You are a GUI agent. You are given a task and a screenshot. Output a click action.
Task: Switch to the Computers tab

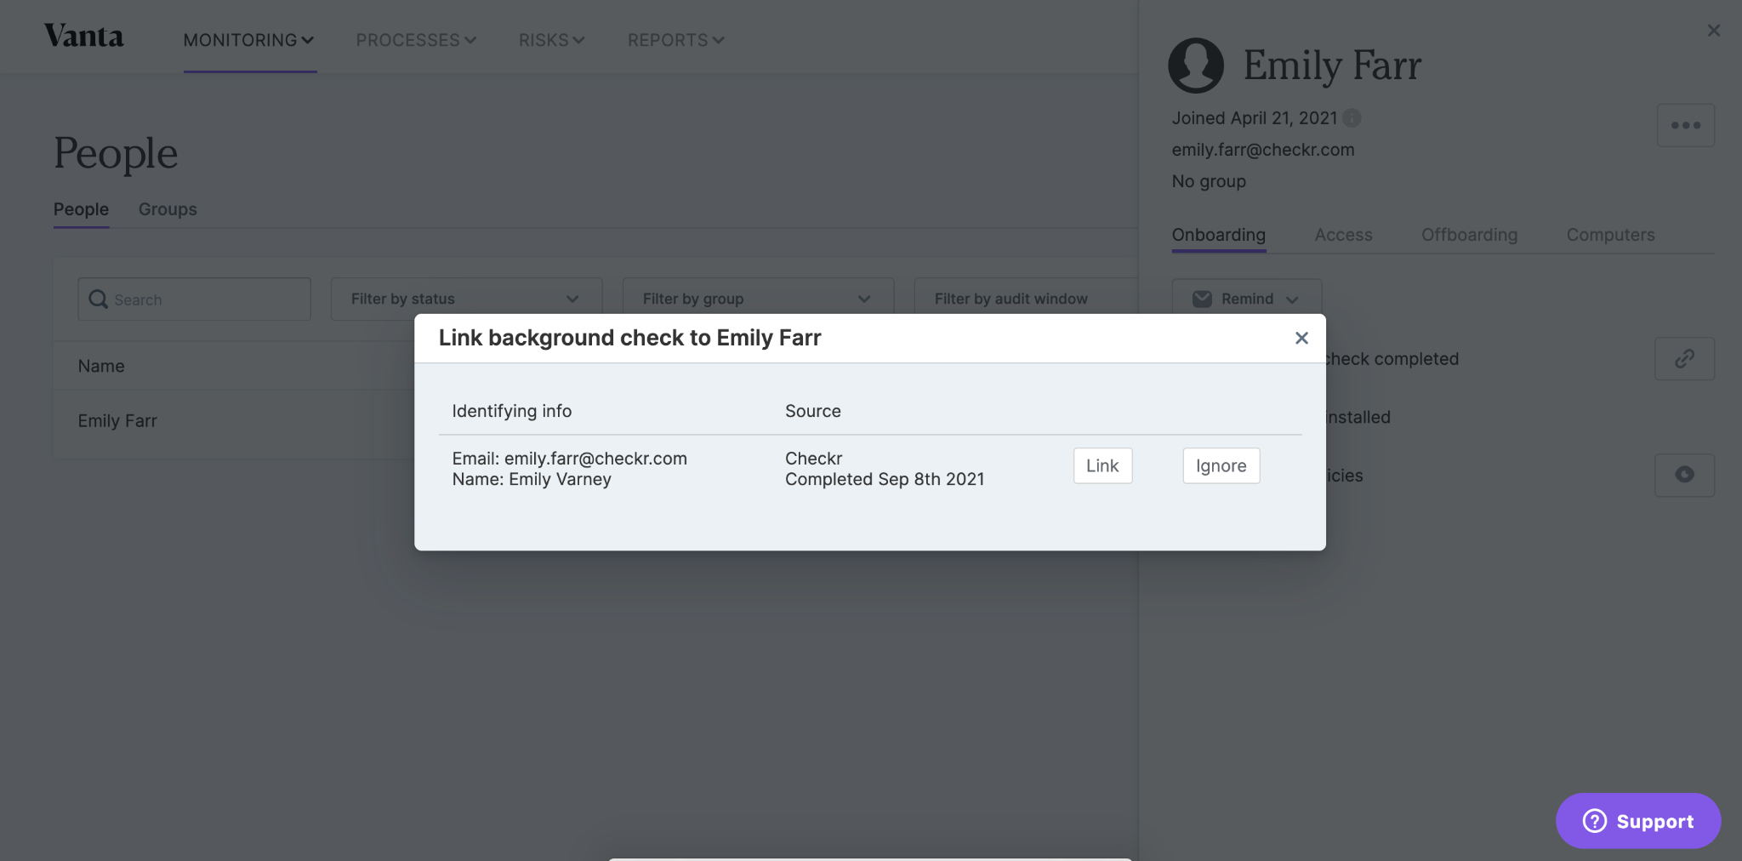pyautogui.click(x=1610, y=235)
